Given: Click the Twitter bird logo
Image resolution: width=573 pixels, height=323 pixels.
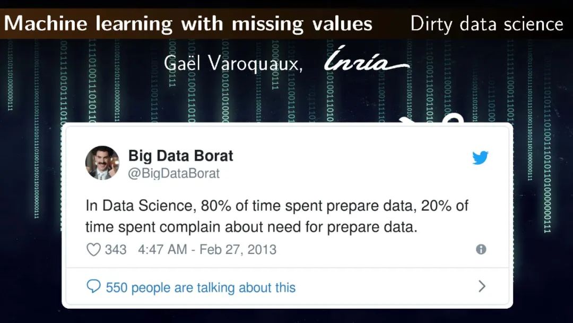Looking at the screenshot, I should tap(480, 158).
